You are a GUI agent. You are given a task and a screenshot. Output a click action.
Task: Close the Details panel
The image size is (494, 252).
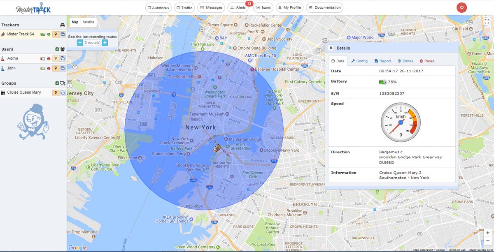coord(331,48)
